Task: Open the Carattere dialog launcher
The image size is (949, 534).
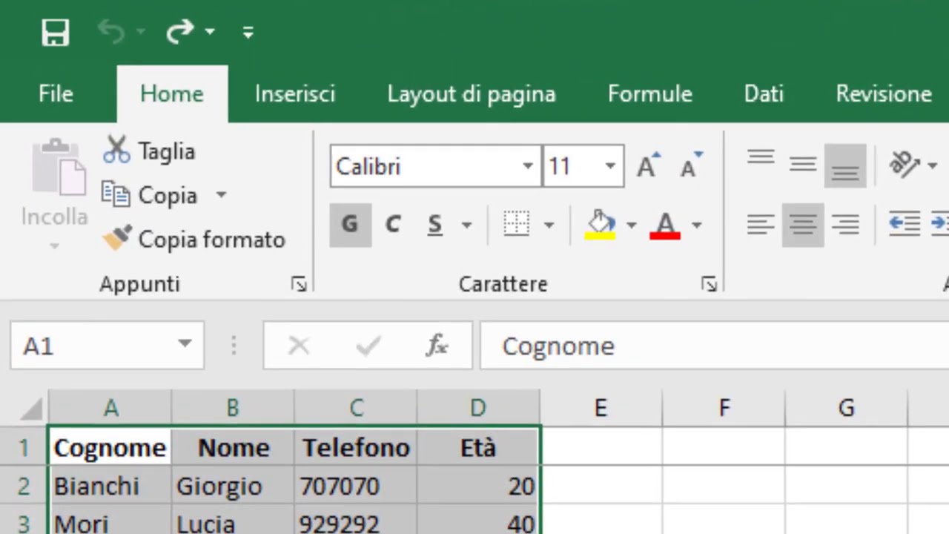Action: coord(710,284)
